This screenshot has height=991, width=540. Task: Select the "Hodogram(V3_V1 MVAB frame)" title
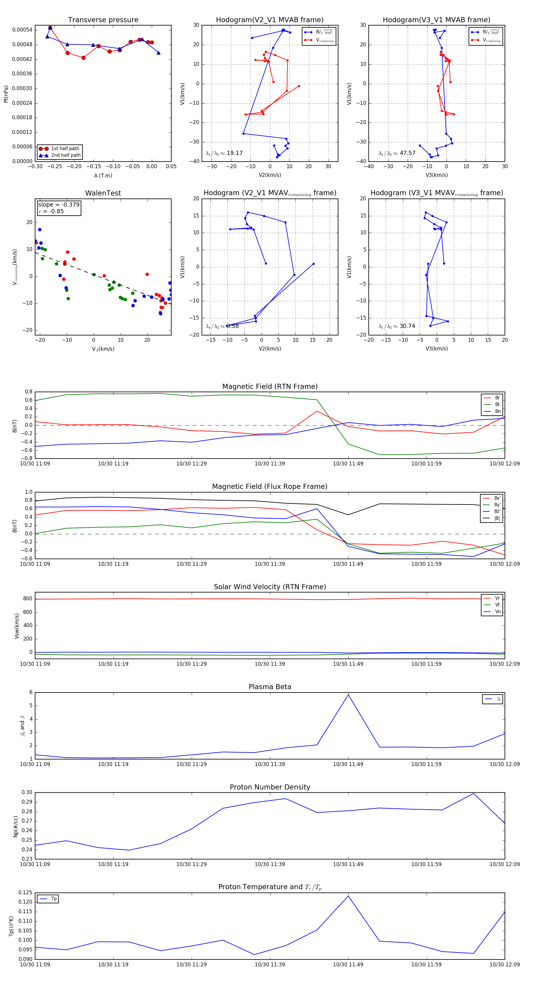[436, 20]
